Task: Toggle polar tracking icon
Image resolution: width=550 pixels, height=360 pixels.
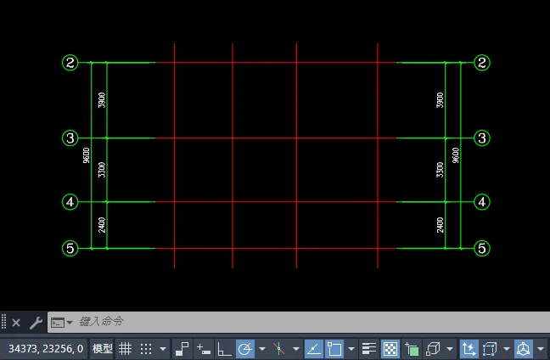Action: [x=245, y=348]
